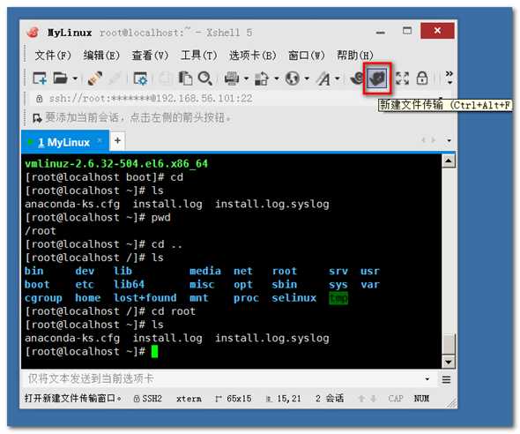
Task: Click the Xshell logo in title bar
Action: [x=33, y=33]
